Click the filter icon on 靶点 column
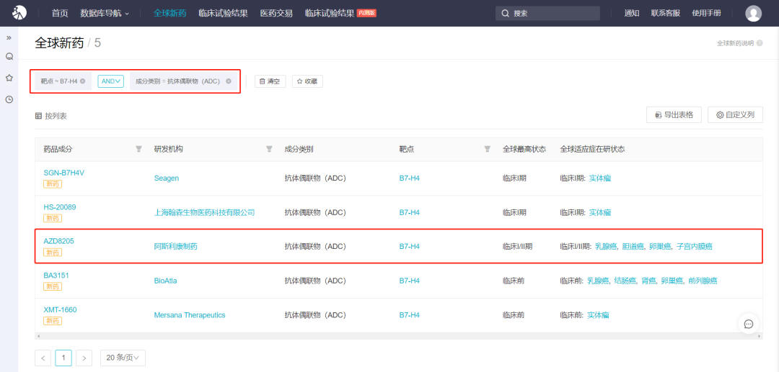This screenshot has height=372, width=779. click(487, 149)
